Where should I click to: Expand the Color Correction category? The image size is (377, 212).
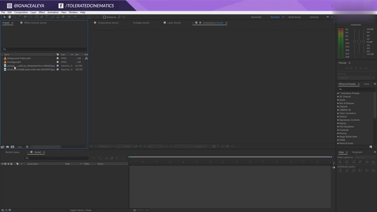pyautogui.click(x=338, y=113)
